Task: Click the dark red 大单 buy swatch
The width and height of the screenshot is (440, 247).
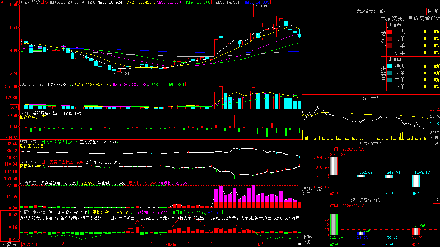Action: [389, 39]
